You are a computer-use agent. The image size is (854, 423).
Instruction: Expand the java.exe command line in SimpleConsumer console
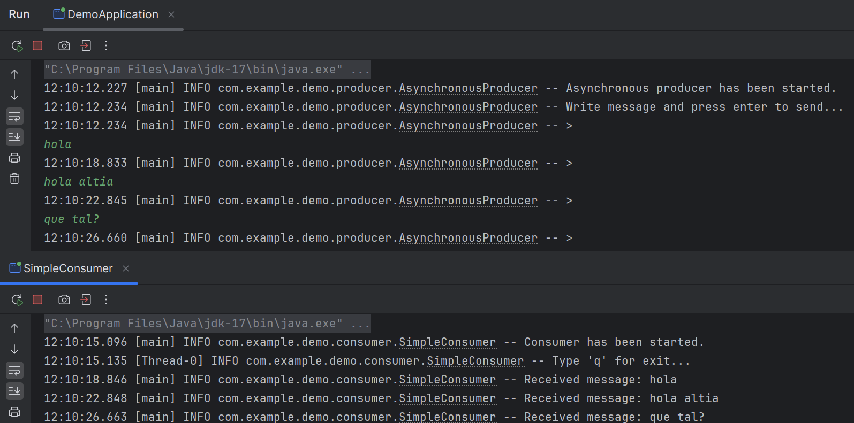[207, 324]
